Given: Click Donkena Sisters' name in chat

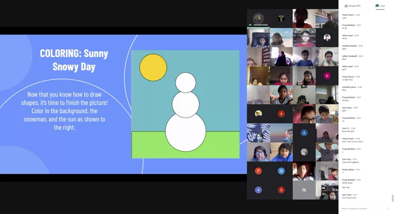Looking at the screenshot, I should [x=349, y=46].
